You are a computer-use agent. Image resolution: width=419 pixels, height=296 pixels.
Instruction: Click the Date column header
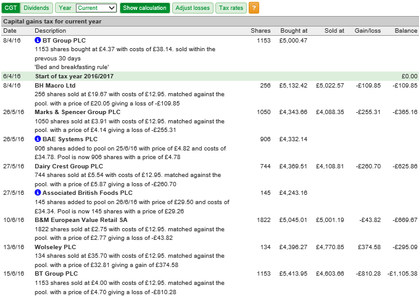(10, 31)
